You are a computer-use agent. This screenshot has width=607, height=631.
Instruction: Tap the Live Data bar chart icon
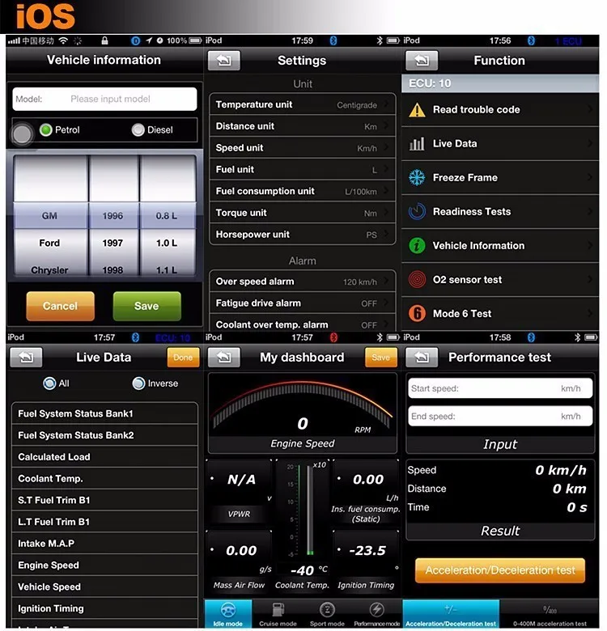point(417,144)
